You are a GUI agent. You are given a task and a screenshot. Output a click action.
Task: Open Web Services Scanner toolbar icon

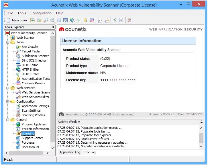coord(100,20)
